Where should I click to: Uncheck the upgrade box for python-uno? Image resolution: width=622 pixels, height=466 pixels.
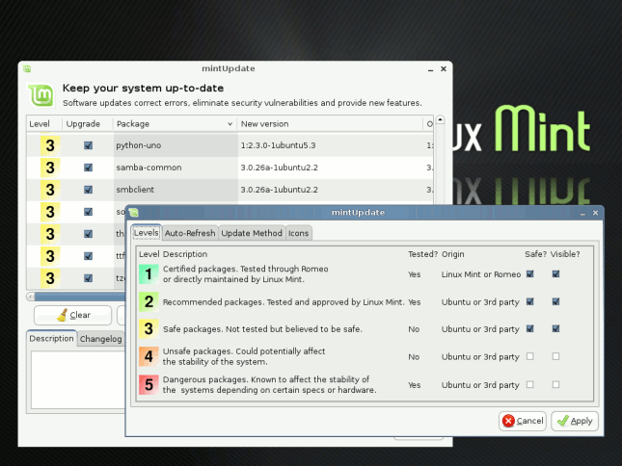pos(88,145)
